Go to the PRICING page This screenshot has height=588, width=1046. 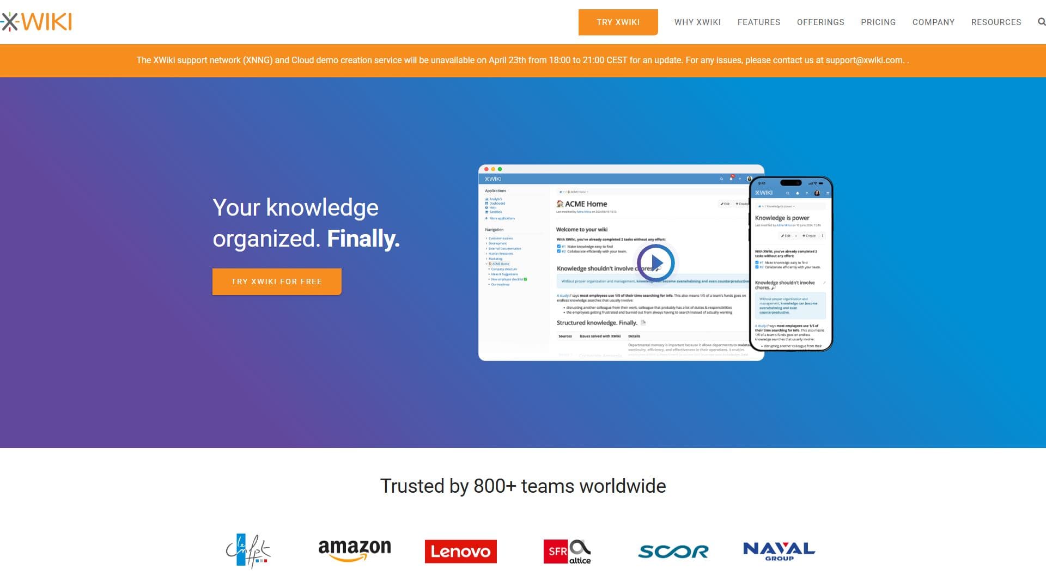click(878, 22)
